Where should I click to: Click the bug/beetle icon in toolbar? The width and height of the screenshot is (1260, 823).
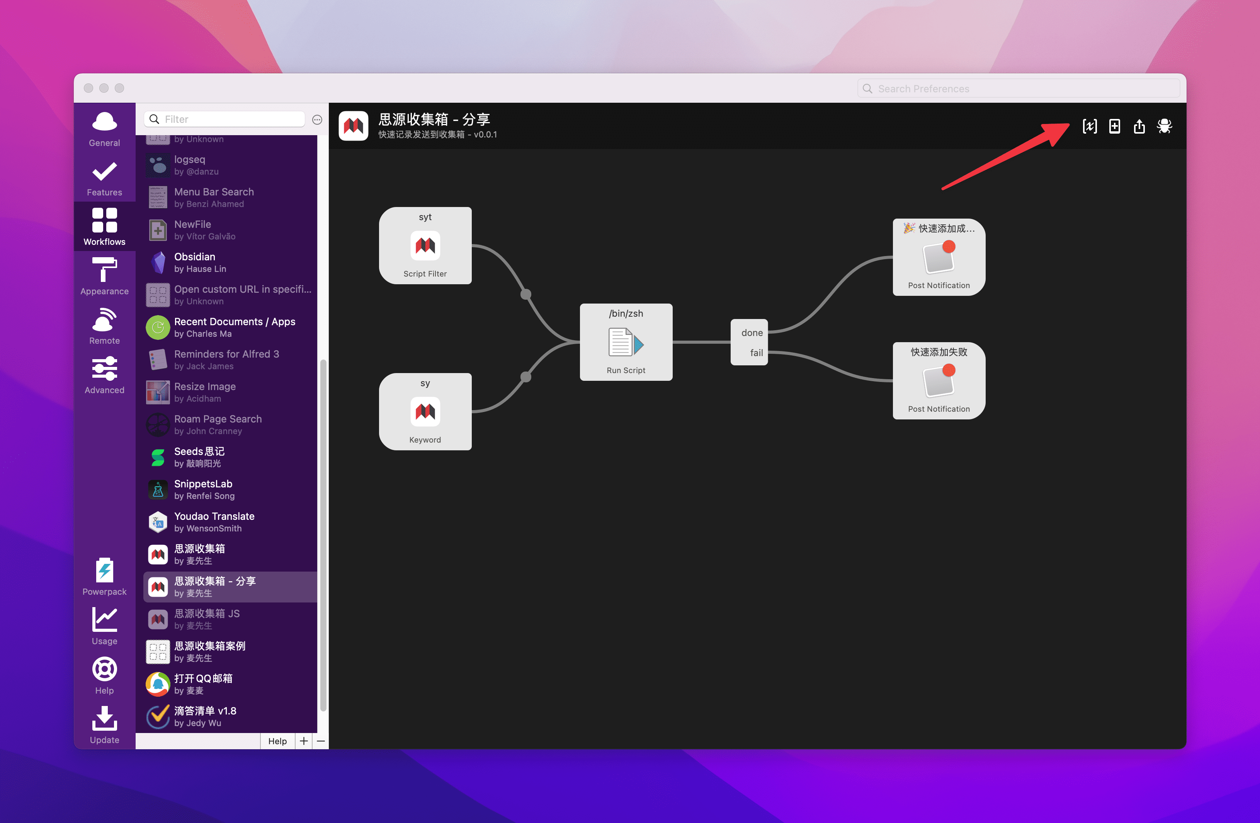pyautogui.click(x=1163, y=127)
